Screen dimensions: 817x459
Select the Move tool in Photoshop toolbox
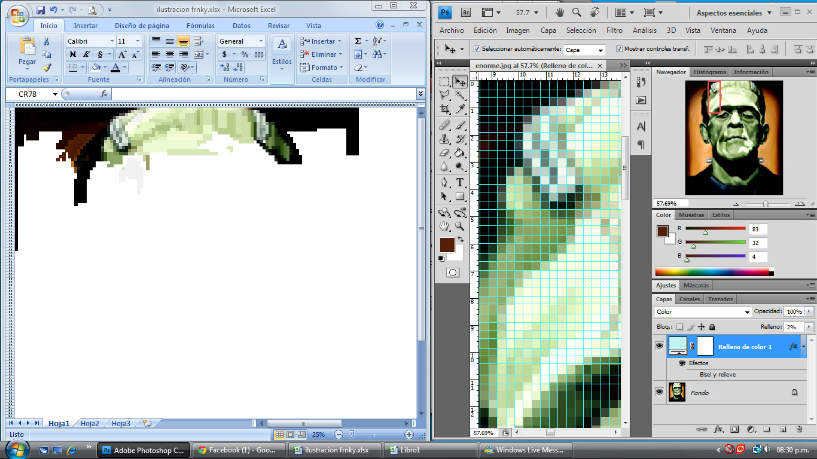point(460,81)
